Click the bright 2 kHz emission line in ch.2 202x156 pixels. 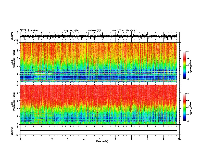[x=40, y=116]
